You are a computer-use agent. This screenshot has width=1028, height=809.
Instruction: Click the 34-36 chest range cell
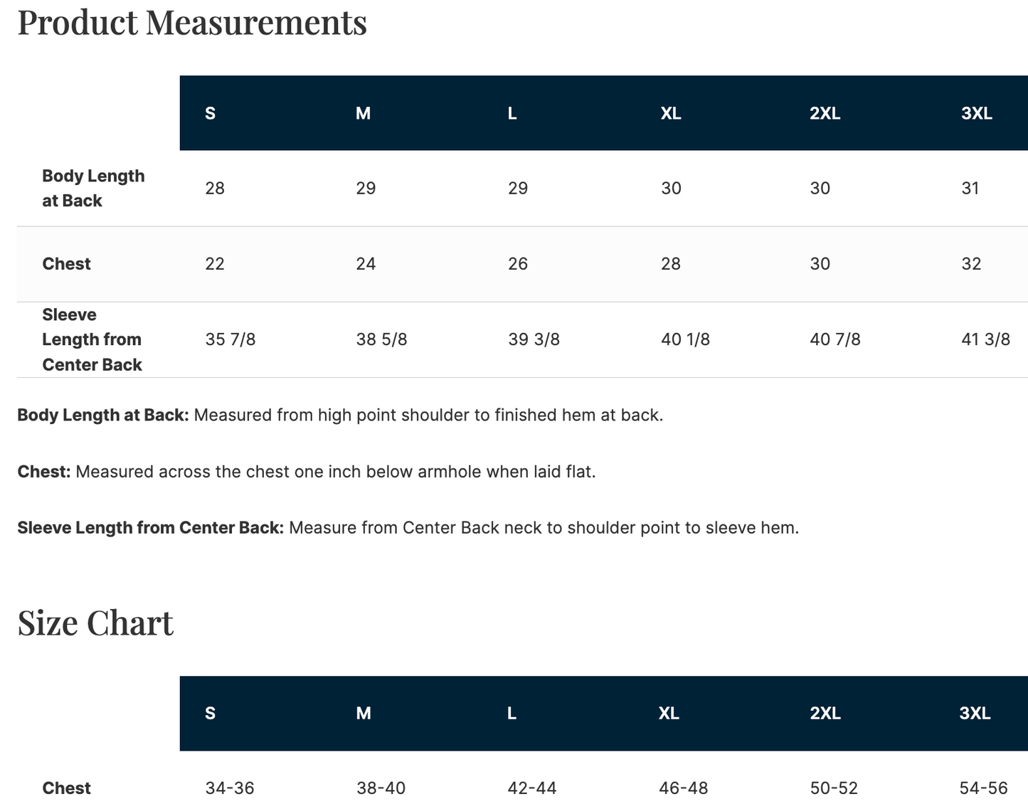[x=230, y=788]
